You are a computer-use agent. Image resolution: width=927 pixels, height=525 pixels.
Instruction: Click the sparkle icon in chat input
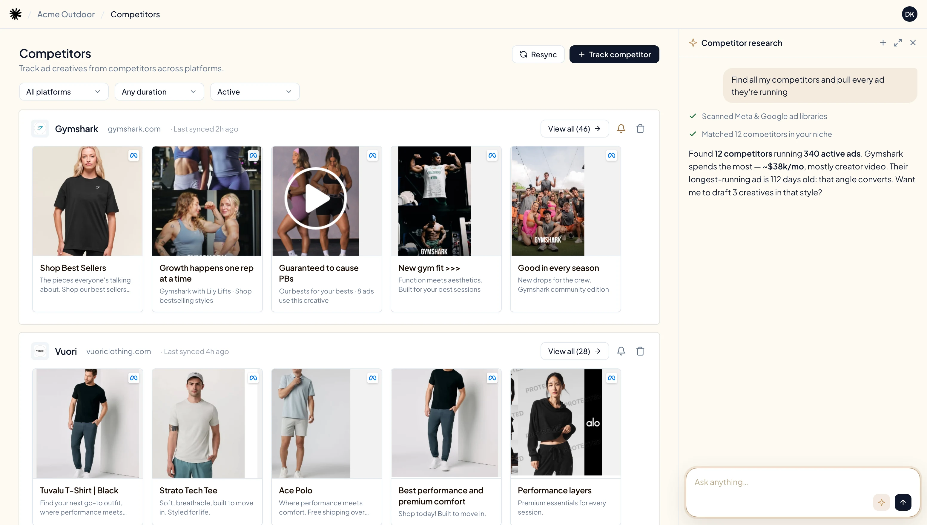coord(881,502)
